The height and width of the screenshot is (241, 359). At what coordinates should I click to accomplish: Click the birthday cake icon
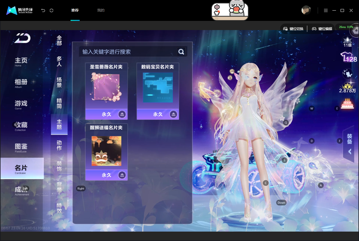click(348, 104)
